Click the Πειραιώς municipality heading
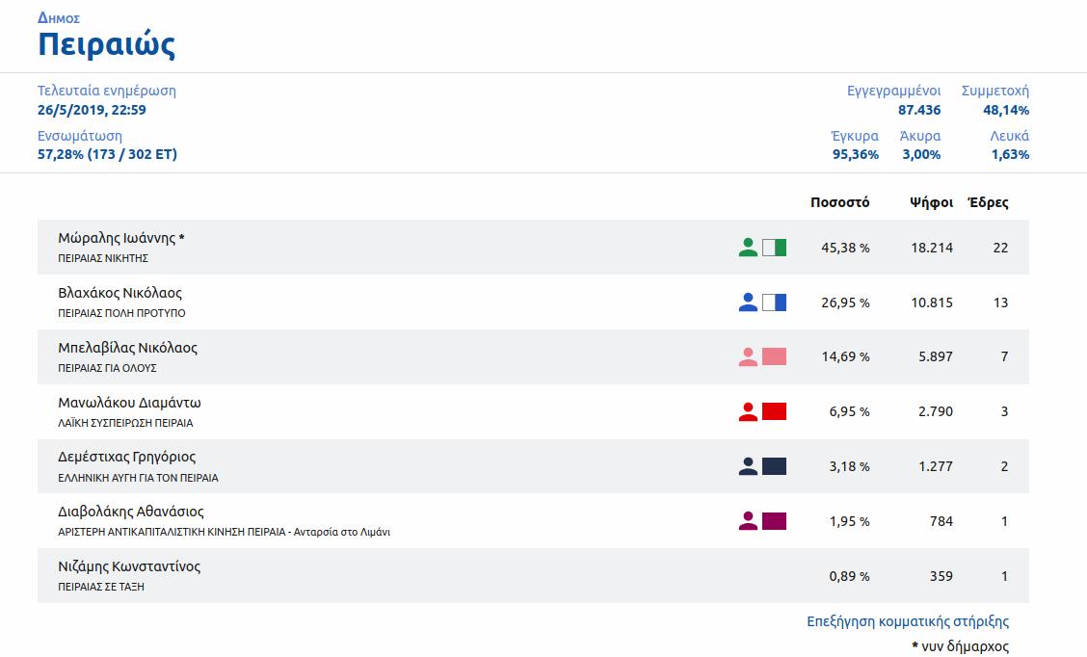 click(106, 45)
